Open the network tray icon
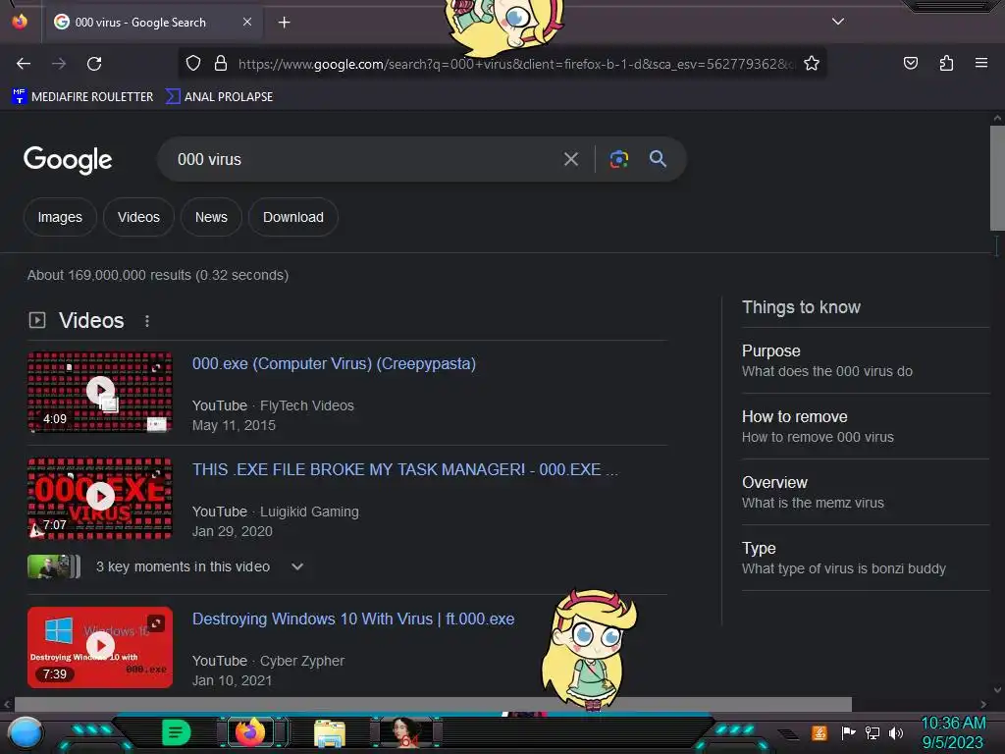 pos(872,732)
